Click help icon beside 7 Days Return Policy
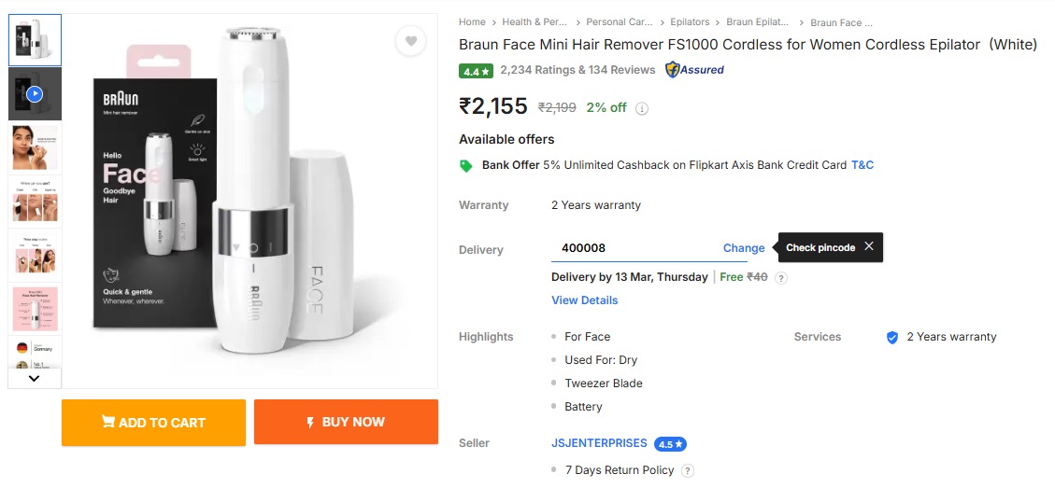The height and width of the screenshot is (488, 1055). [688, 470]
